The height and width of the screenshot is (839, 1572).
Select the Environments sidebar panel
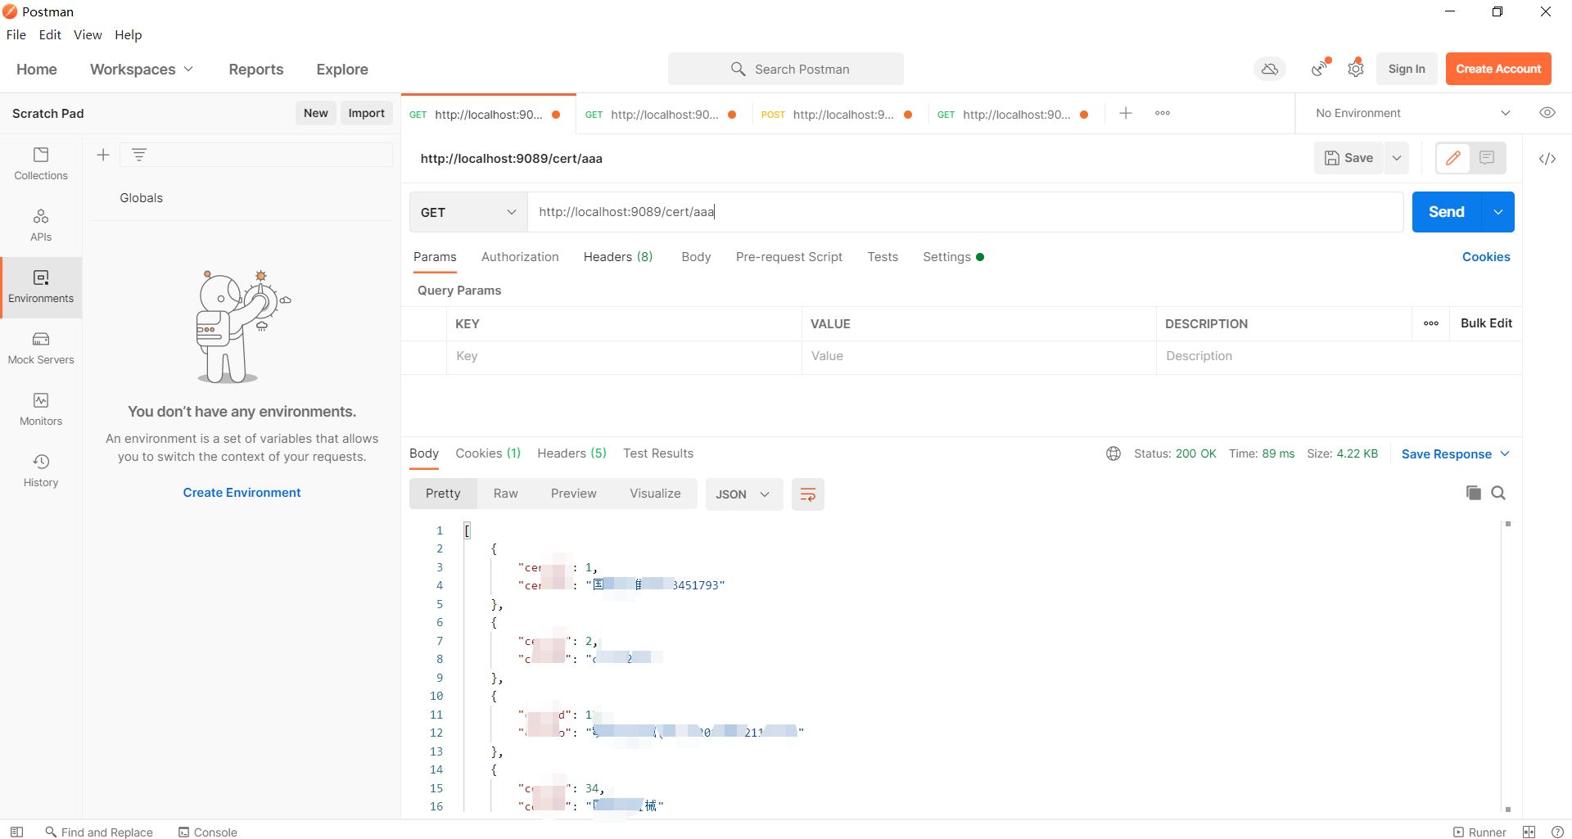[41, 286]
